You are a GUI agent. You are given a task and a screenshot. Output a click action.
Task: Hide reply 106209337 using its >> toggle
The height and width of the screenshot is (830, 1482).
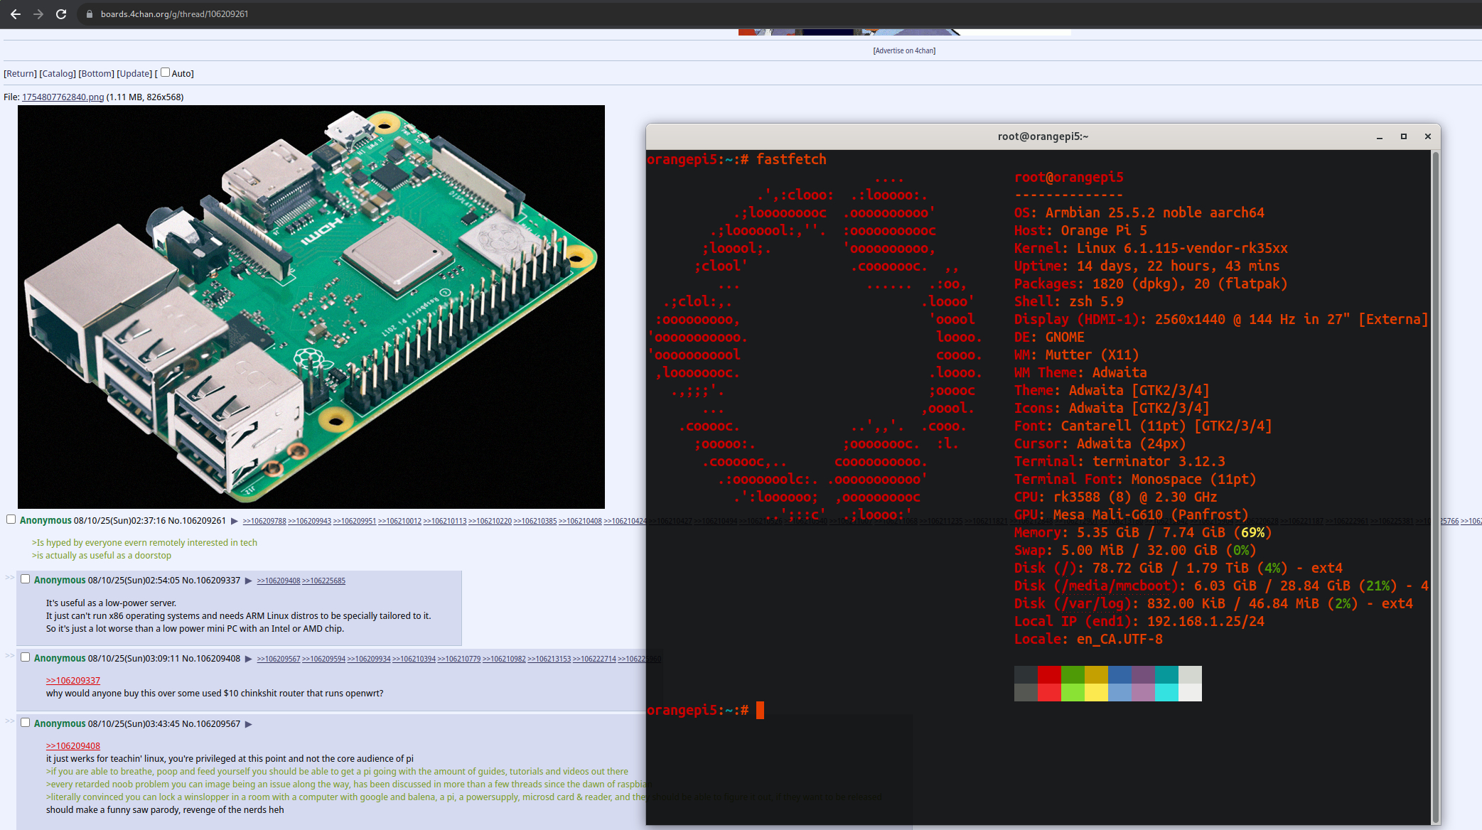[10, 577]
